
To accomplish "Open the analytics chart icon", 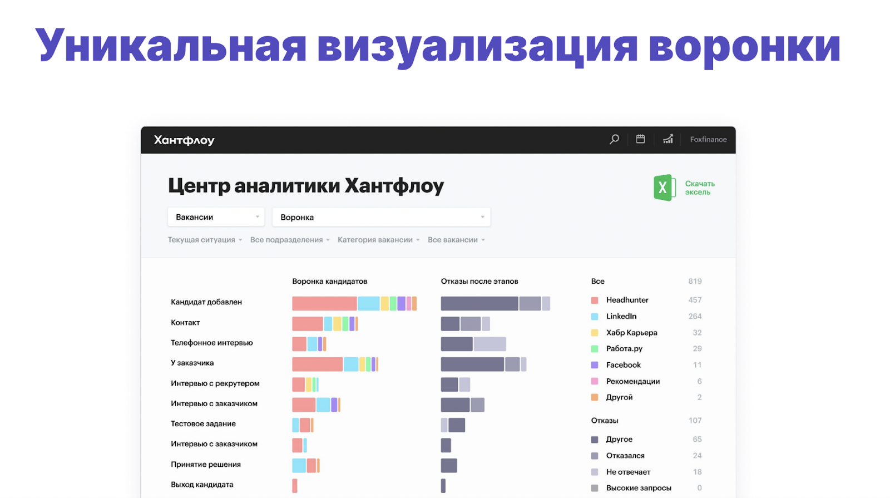I will pyautogui.click(x=668, y=139).
